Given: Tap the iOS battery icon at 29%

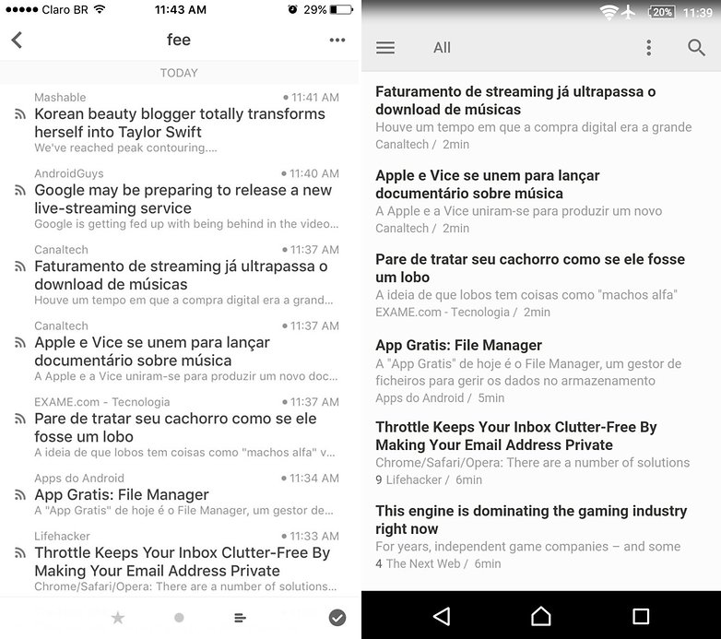Looking at the screenshot, I should click(342, 9).
